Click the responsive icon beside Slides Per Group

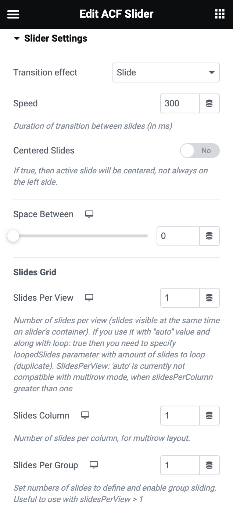tap(94, 465)
